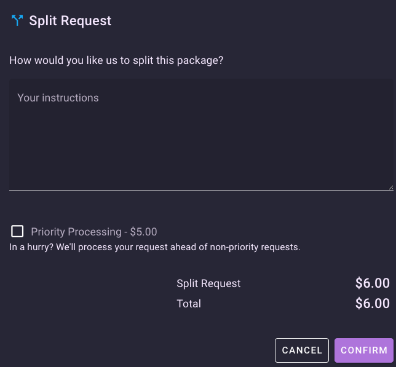The height and width of the screenshot is (367, 396).
Task: Enable the Priority Processing checkbox
Action: coord(17,231)
